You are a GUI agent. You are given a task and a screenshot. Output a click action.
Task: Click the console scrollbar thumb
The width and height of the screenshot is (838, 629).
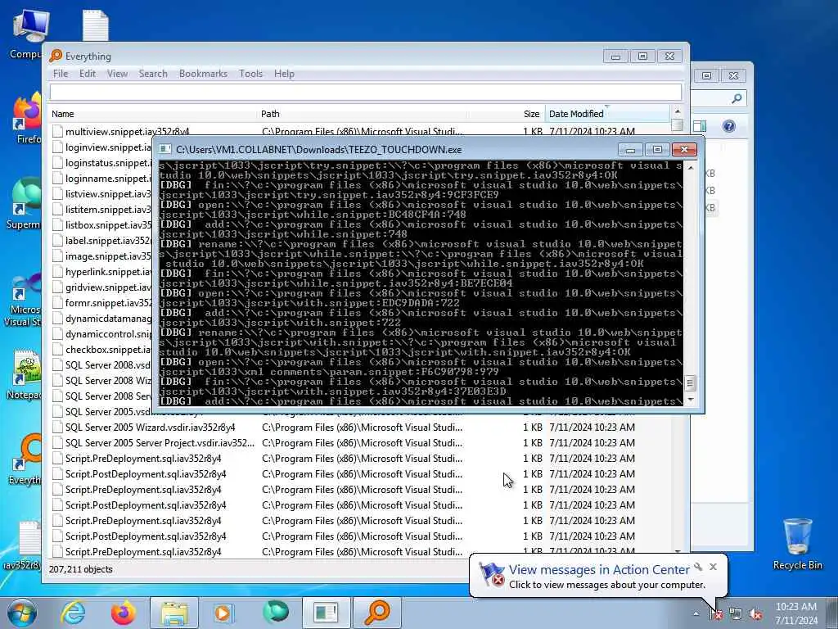(690, 383)
